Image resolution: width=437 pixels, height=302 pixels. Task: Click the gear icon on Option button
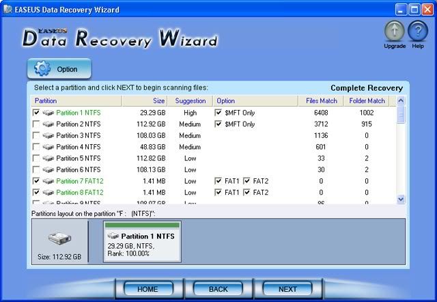pos(42,68)
